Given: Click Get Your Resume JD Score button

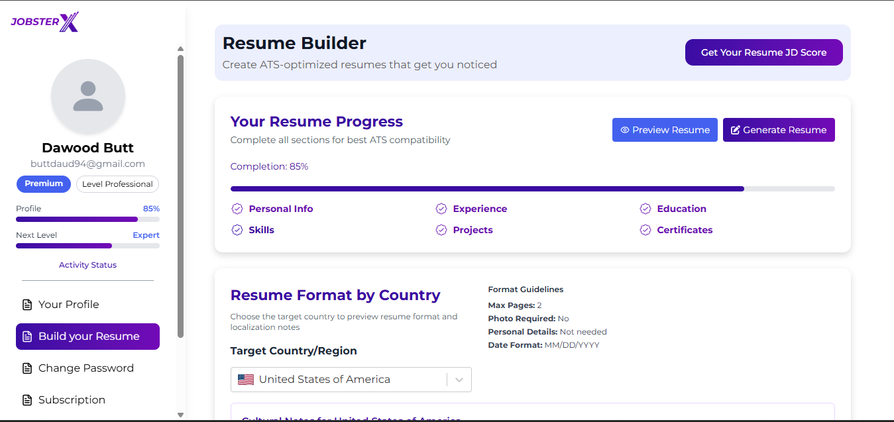Looking at the screenshot, I should (x=763, y=52).
